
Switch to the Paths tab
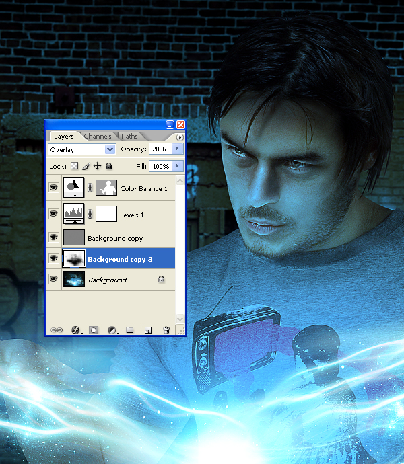129,136
